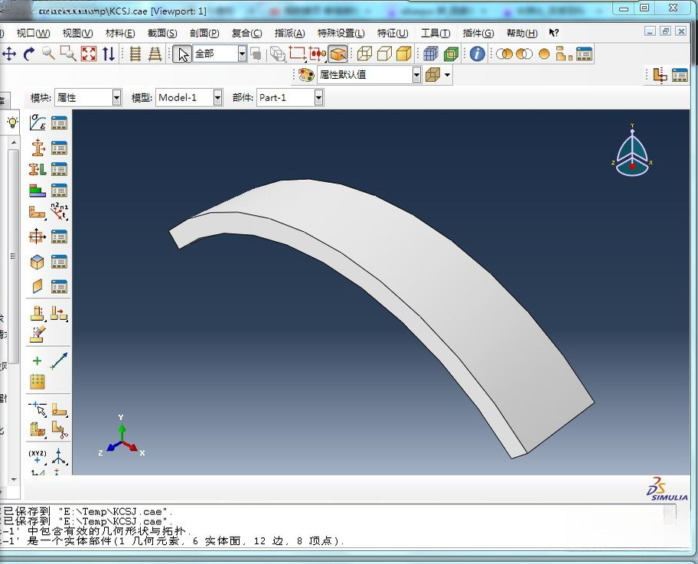Select the Box zoom tool

click(68, 54)
